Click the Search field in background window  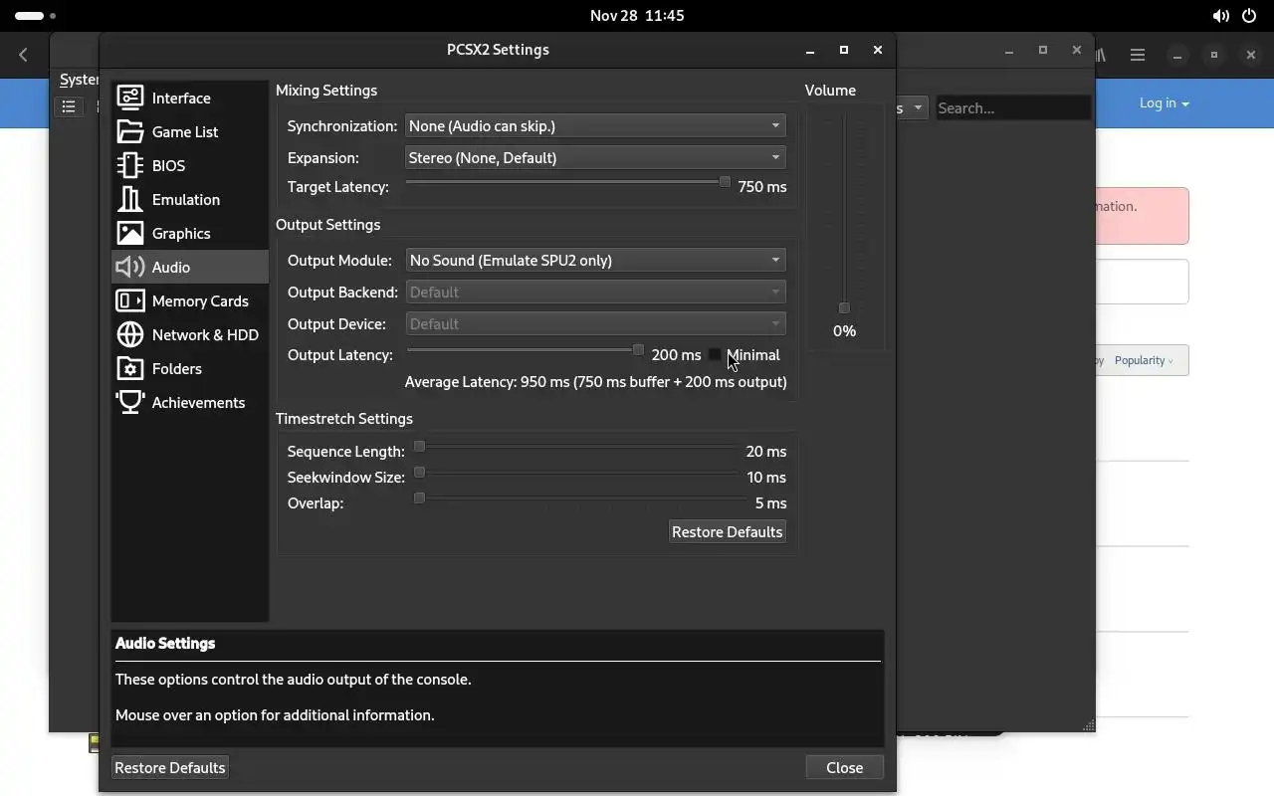[1012, 107]
